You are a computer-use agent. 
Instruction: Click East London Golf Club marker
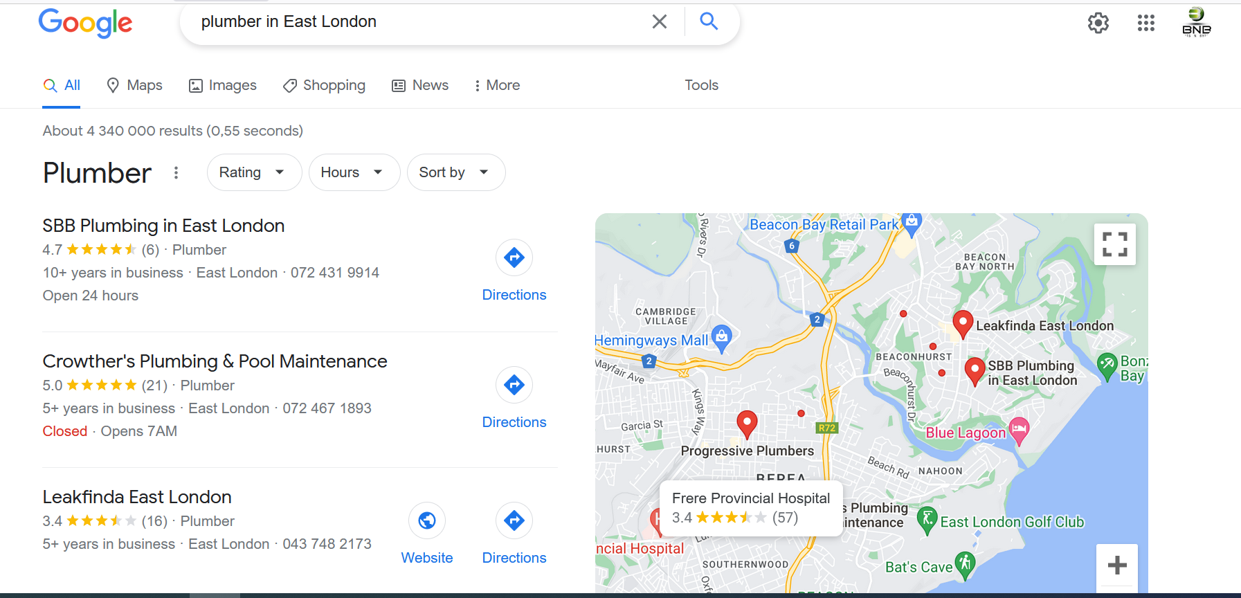point(927,520)
